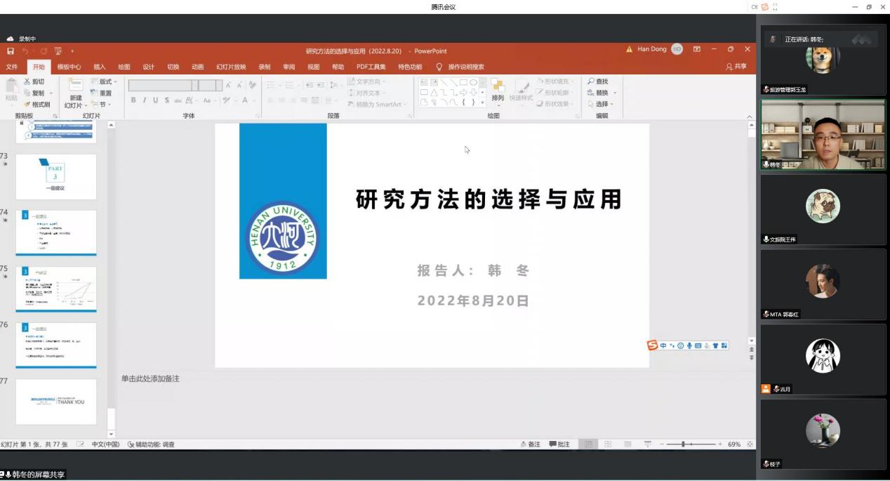Select the oval shape in shapes gallery
890x481 pixels.
tap(474, 82)
